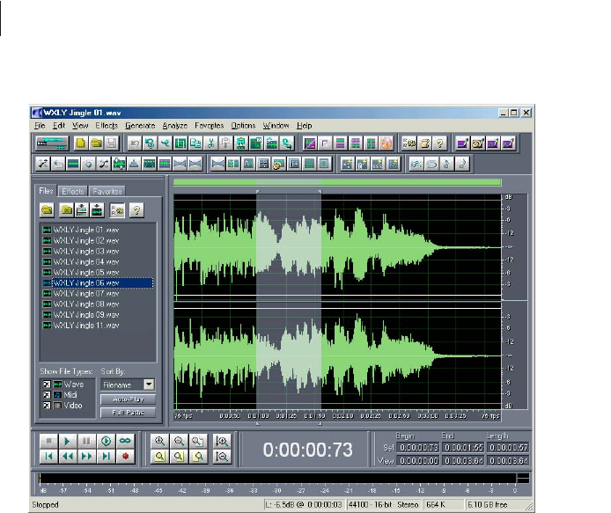Viewport: 611px width, 513px height.
Task: Click the Fast Forward transport button
Action: (87, 457)
